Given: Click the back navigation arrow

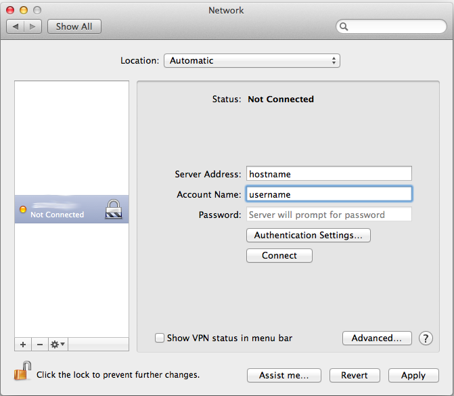Looking at the screenshot, I should pyautogui.click(x=16, y=26).
